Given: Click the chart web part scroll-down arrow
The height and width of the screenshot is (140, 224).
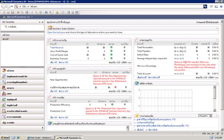Looking at the screenshot, I should pyautogui.click(x=214, y=110).
